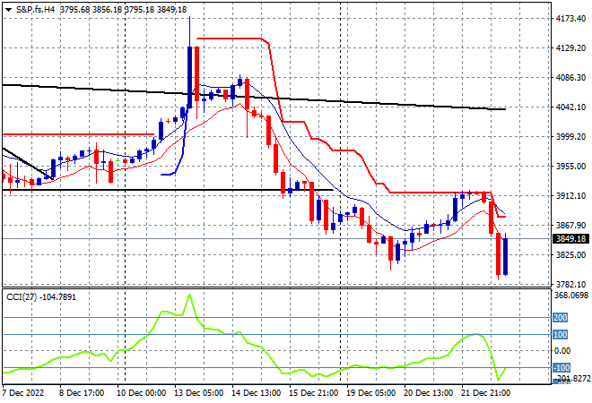Click the CCI -100 level label
The width and height of the screenshot is (592, 403).
(x=562, y=367)
